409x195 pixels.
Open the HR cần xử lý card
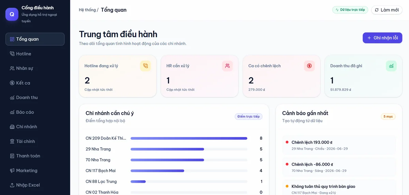point(199,76)
